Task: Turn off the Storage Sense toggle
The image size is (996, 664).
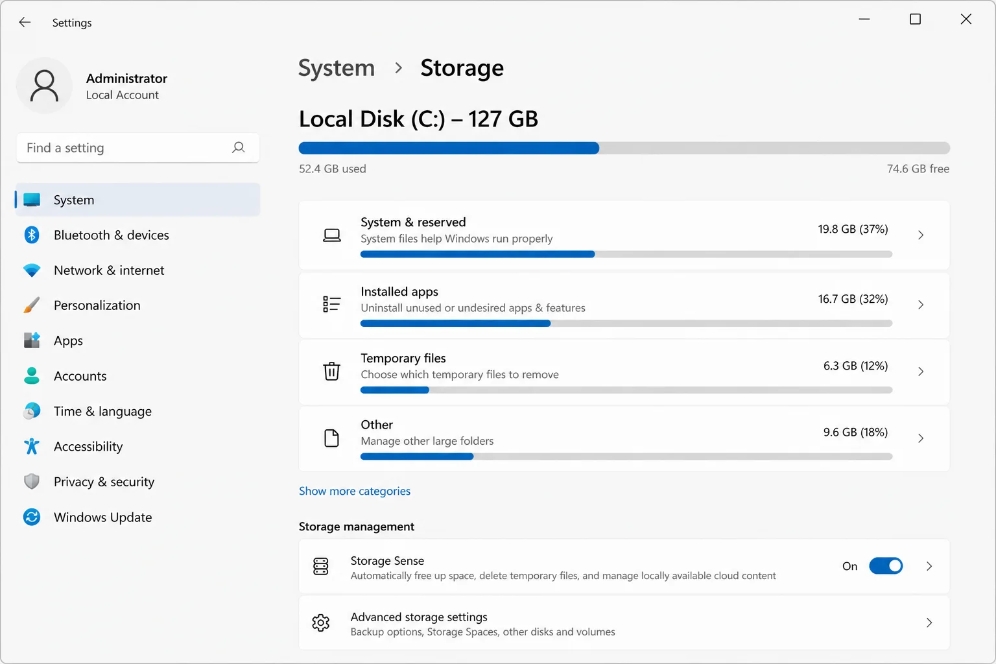Action: tap(886, 566)
